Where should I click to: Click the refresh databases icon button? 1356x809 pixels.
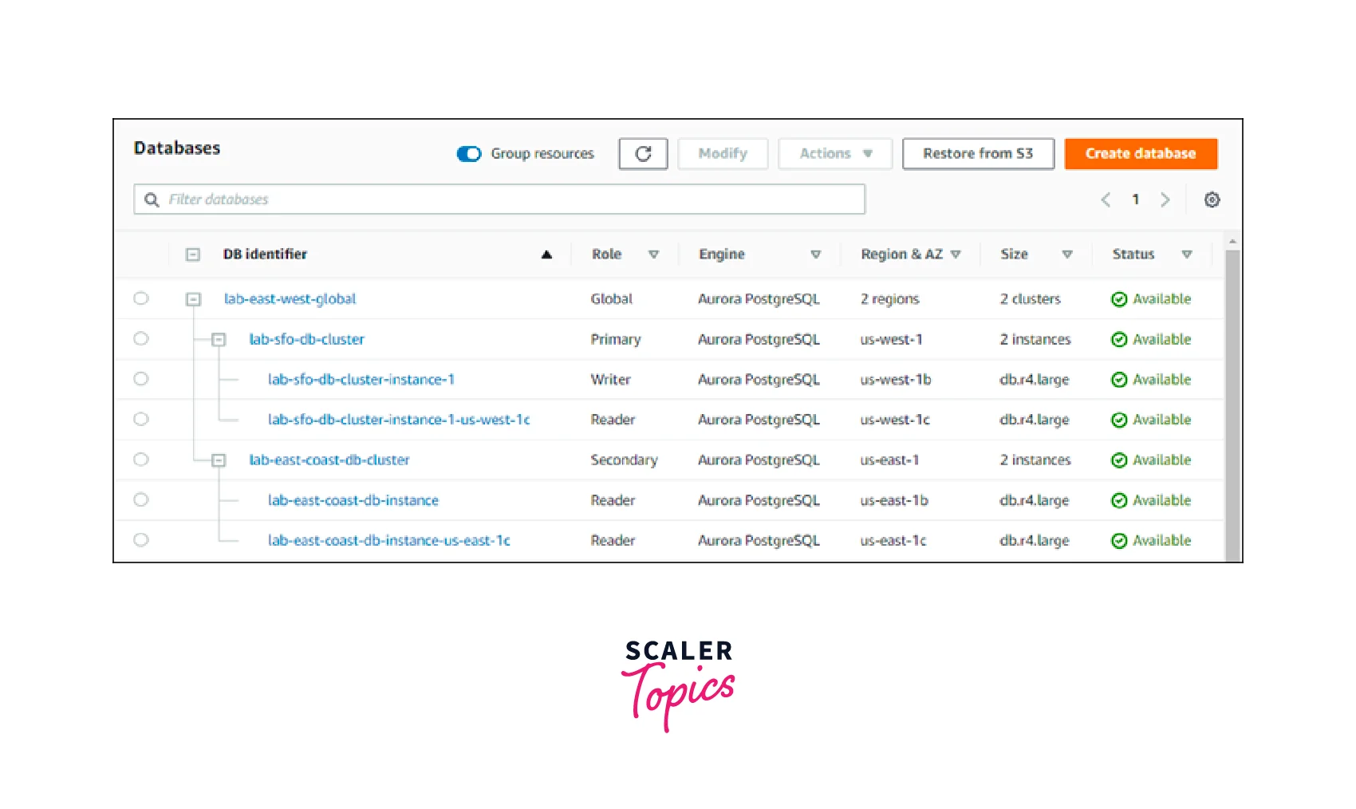tap(643, 154)
